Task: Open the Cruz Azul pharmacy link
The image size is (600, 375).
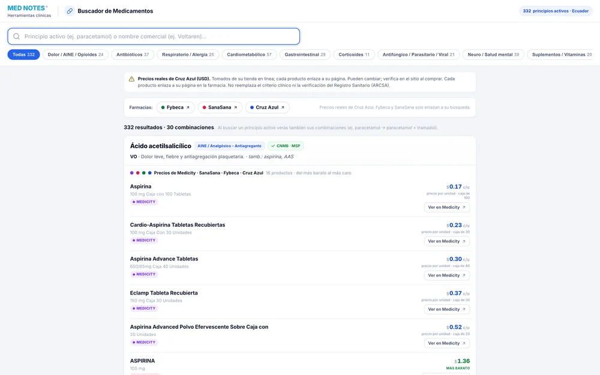Action: pyautogui.click(x=267, y=107)
